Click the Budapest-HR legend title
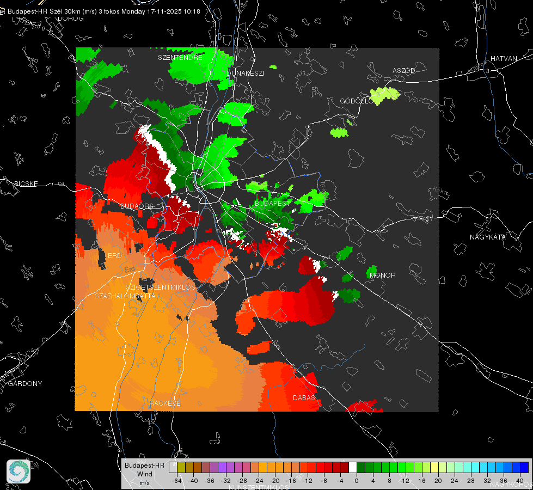 point(144,465)
